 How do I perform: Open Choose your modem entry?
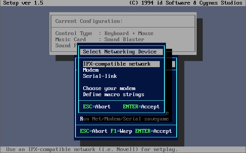point(109,89)
